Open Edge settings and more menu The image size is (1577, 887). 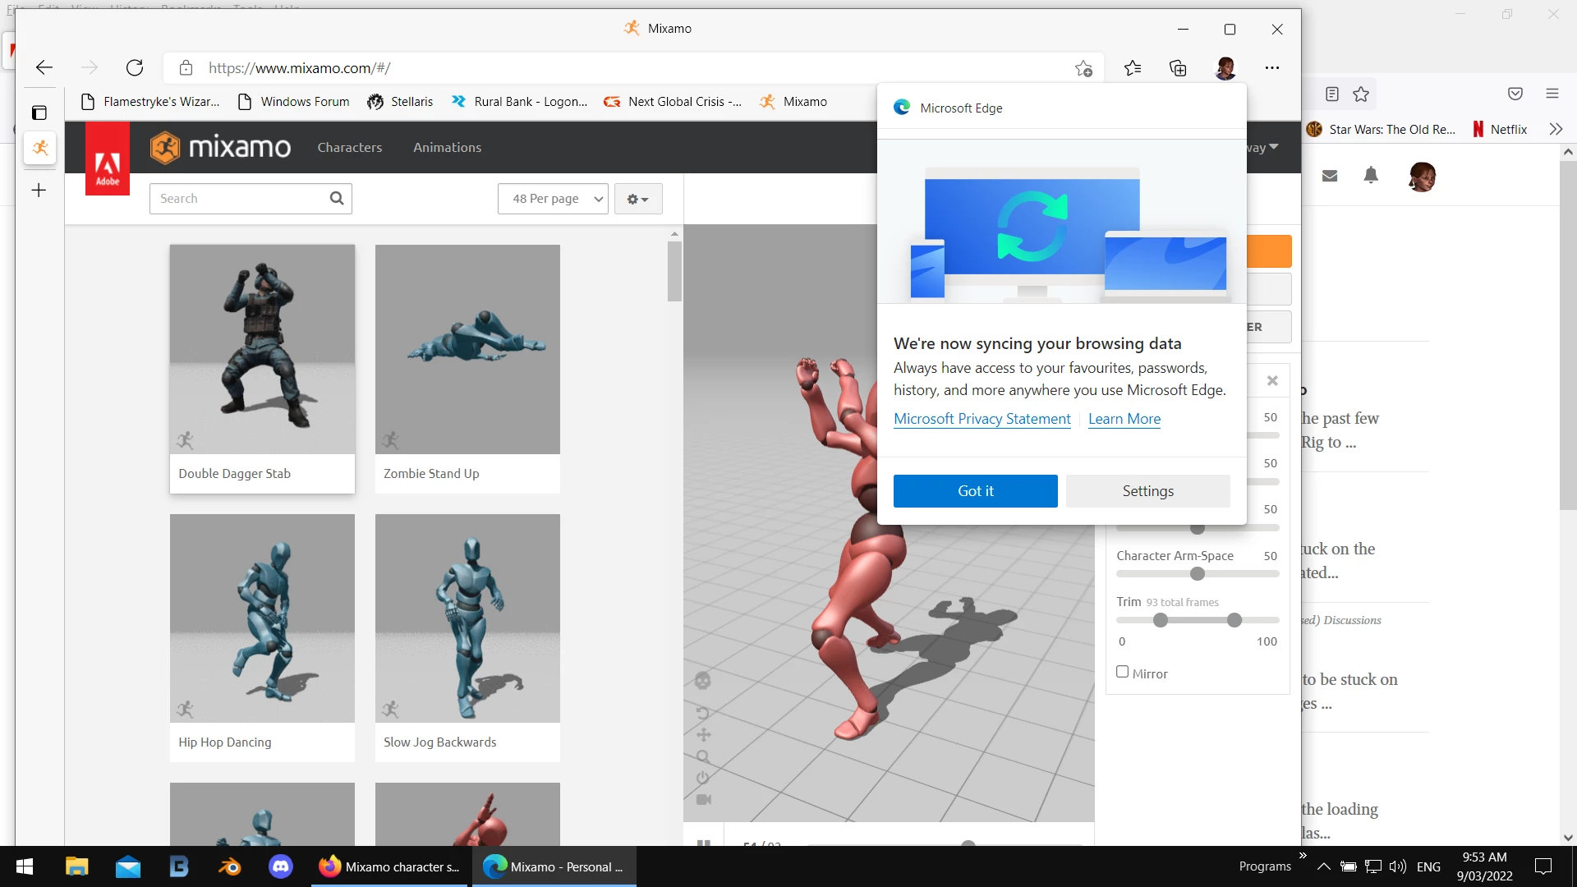click(x=1271, y=68)
